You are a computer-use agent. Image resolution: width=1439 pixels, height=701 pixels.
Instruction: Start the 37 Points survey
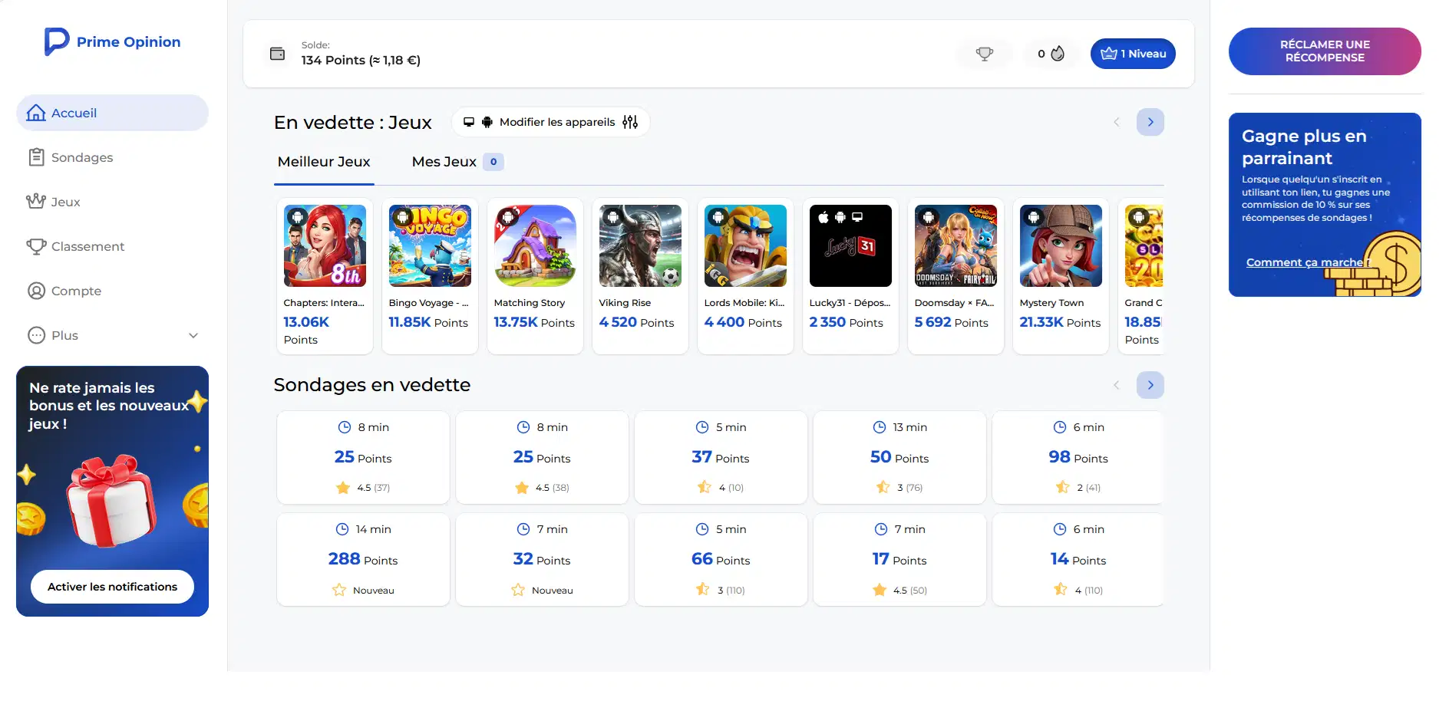(721, 458)
